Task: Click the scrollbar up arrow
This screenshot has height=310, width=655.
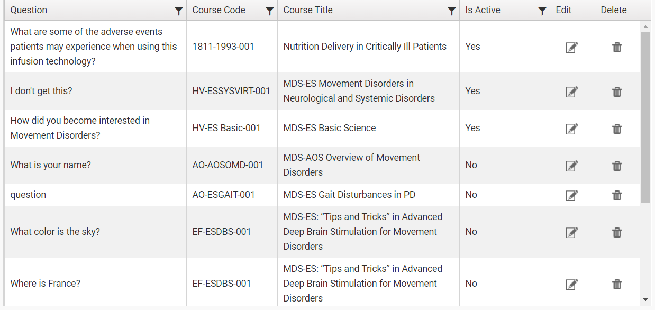Action: coord(645,26)
